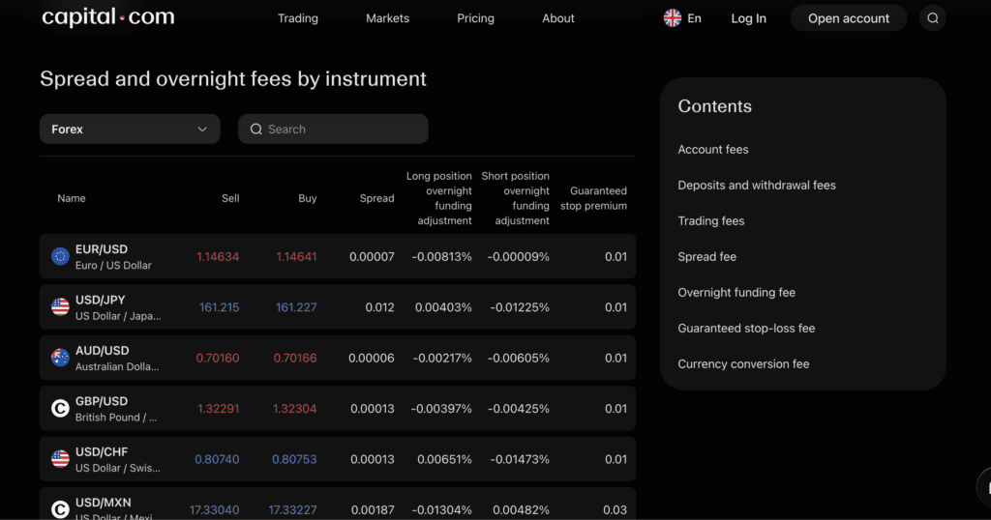Select the USD/JPY instrument name
The height and width of the screenshot is (520, 991).
(100, 300)
